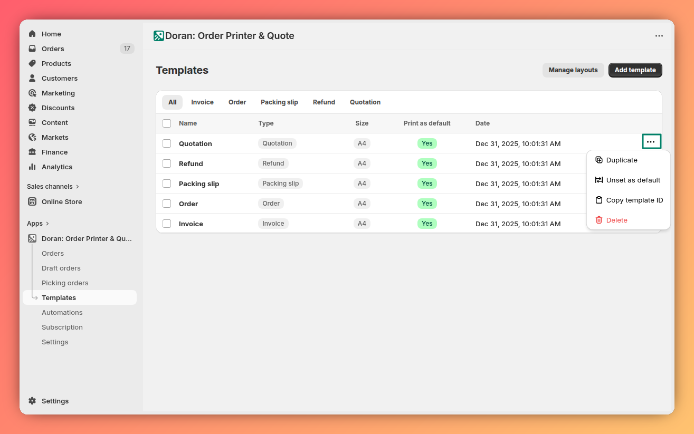Switch to the Refund tab
Screen dimensions: 694x434
(324, 102)
